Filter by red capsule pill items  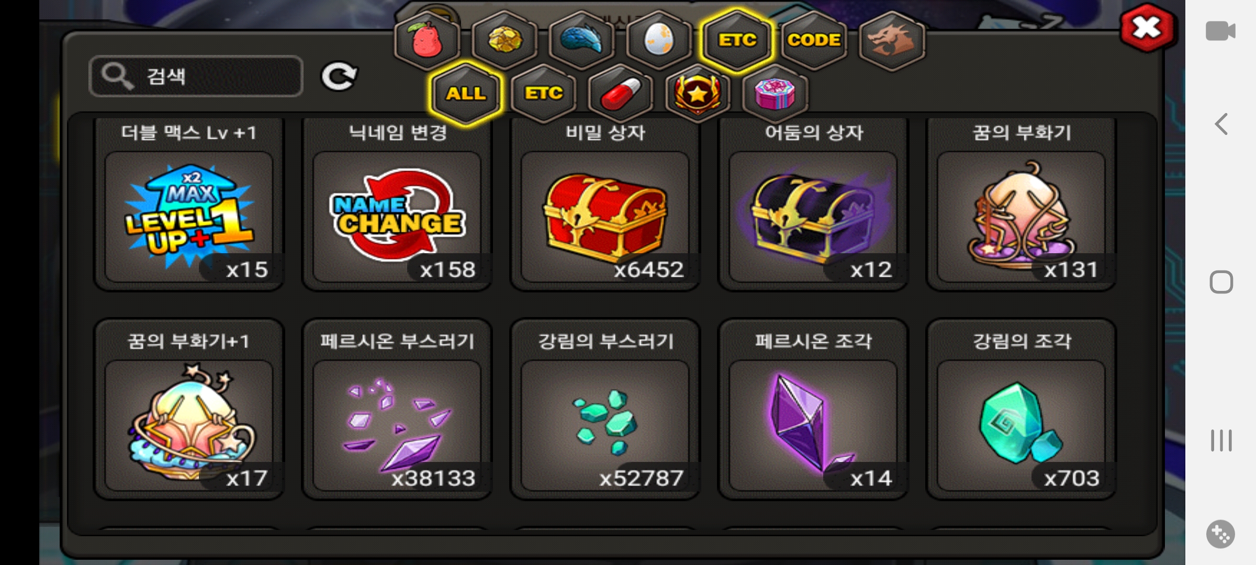click(x=621, y=94)
